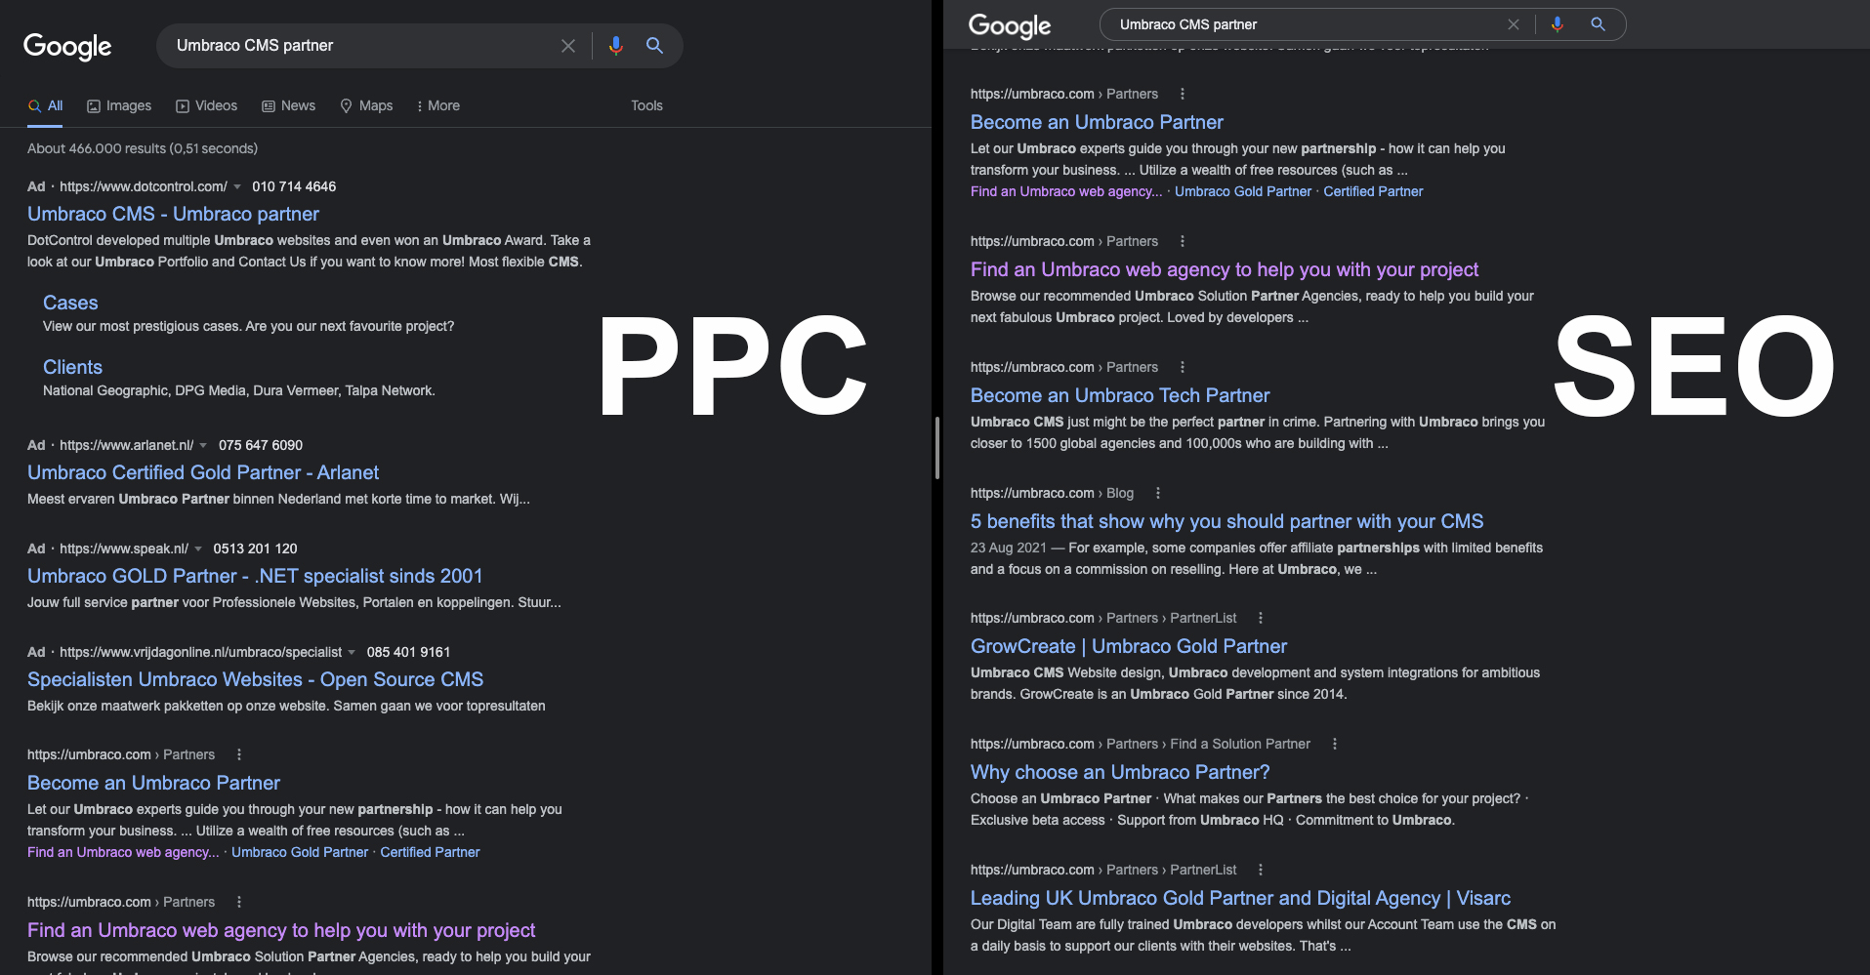Clear the search text in the left search box
This screenshot has width=1870, height=975.
coord(568,46)
